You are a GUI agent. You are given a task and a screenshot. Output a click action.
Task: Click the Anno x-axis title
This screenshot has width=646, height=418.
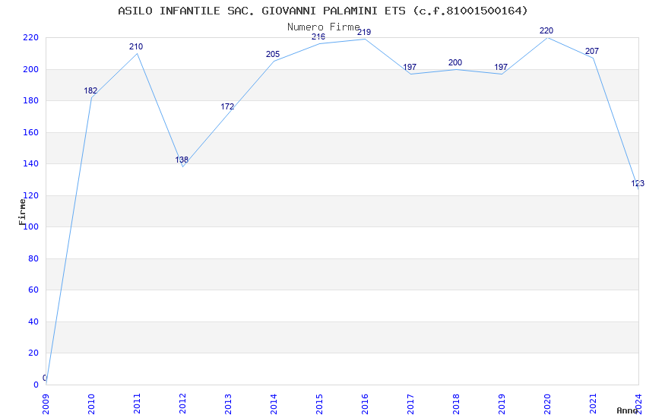(x=627, y=410)
